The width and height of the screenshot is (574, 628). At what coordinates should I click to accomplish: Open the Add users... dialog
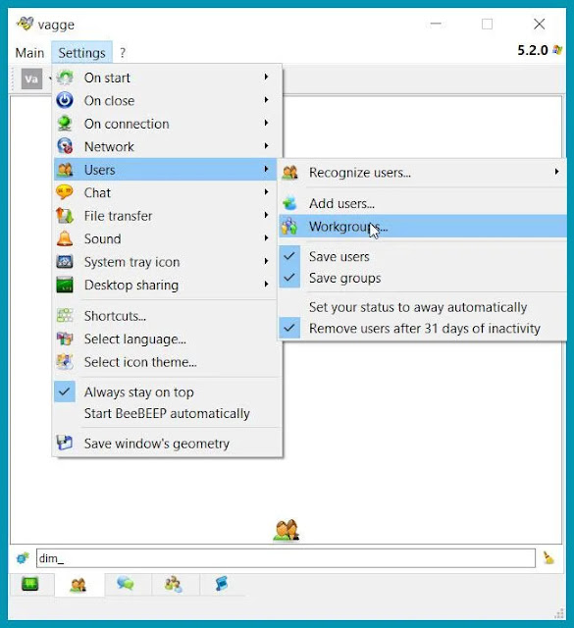423,203
